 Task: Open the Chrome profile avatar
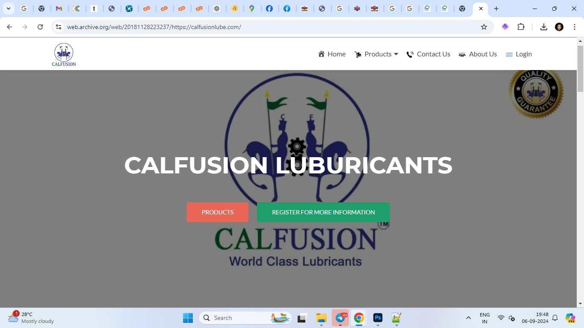pyautogui.click(x=559, y=27)
